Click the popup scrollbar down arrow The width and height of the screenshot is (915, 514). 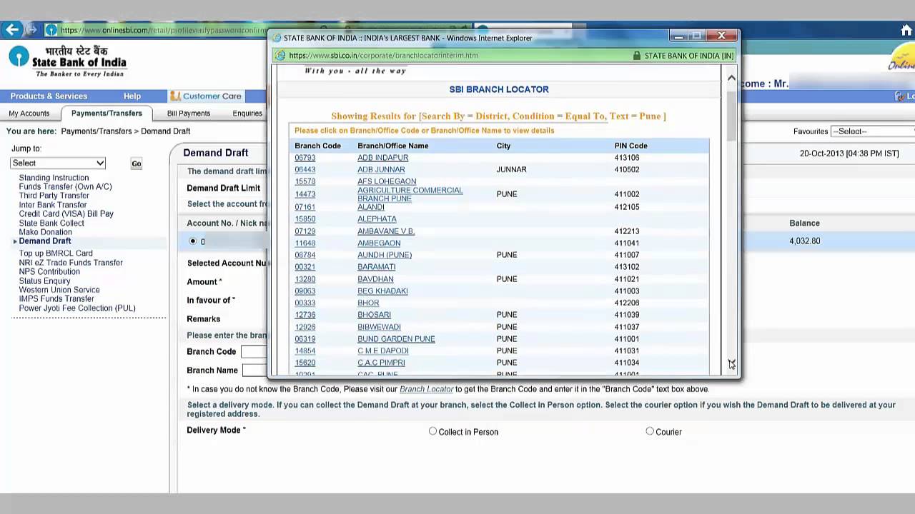[x=731, y=365]
